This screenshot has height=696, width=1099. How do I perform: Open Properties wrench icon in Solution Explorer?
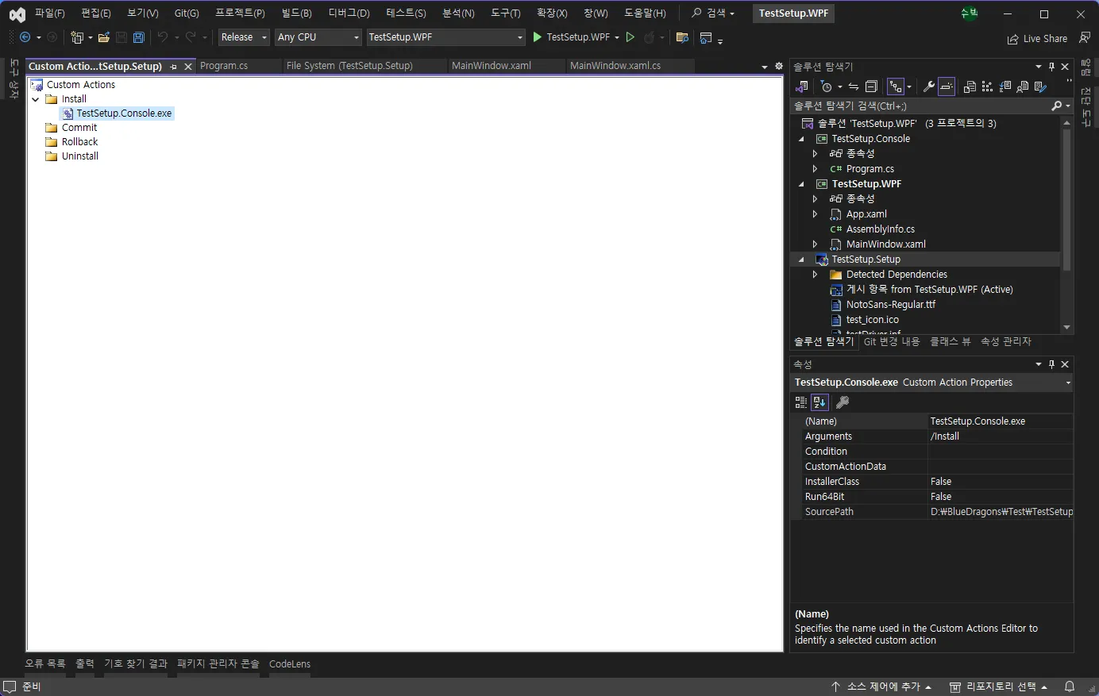point(928,87)
